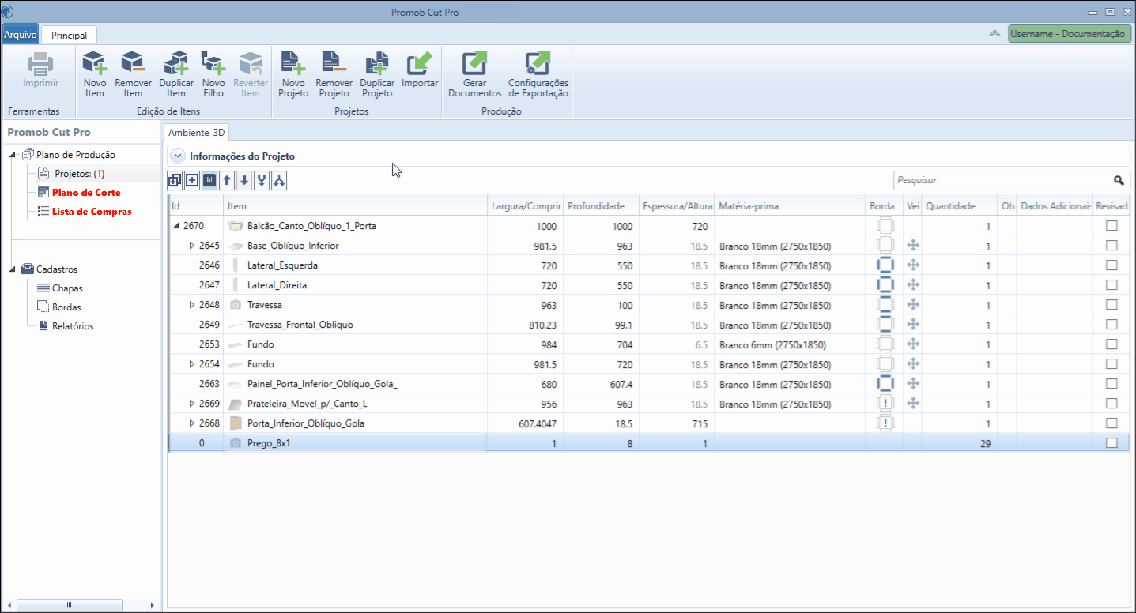This screenshot has height=613, width=1136.
Task: Expand the Base_Oblíquo_Inferior row
Action: click(191, 246)
